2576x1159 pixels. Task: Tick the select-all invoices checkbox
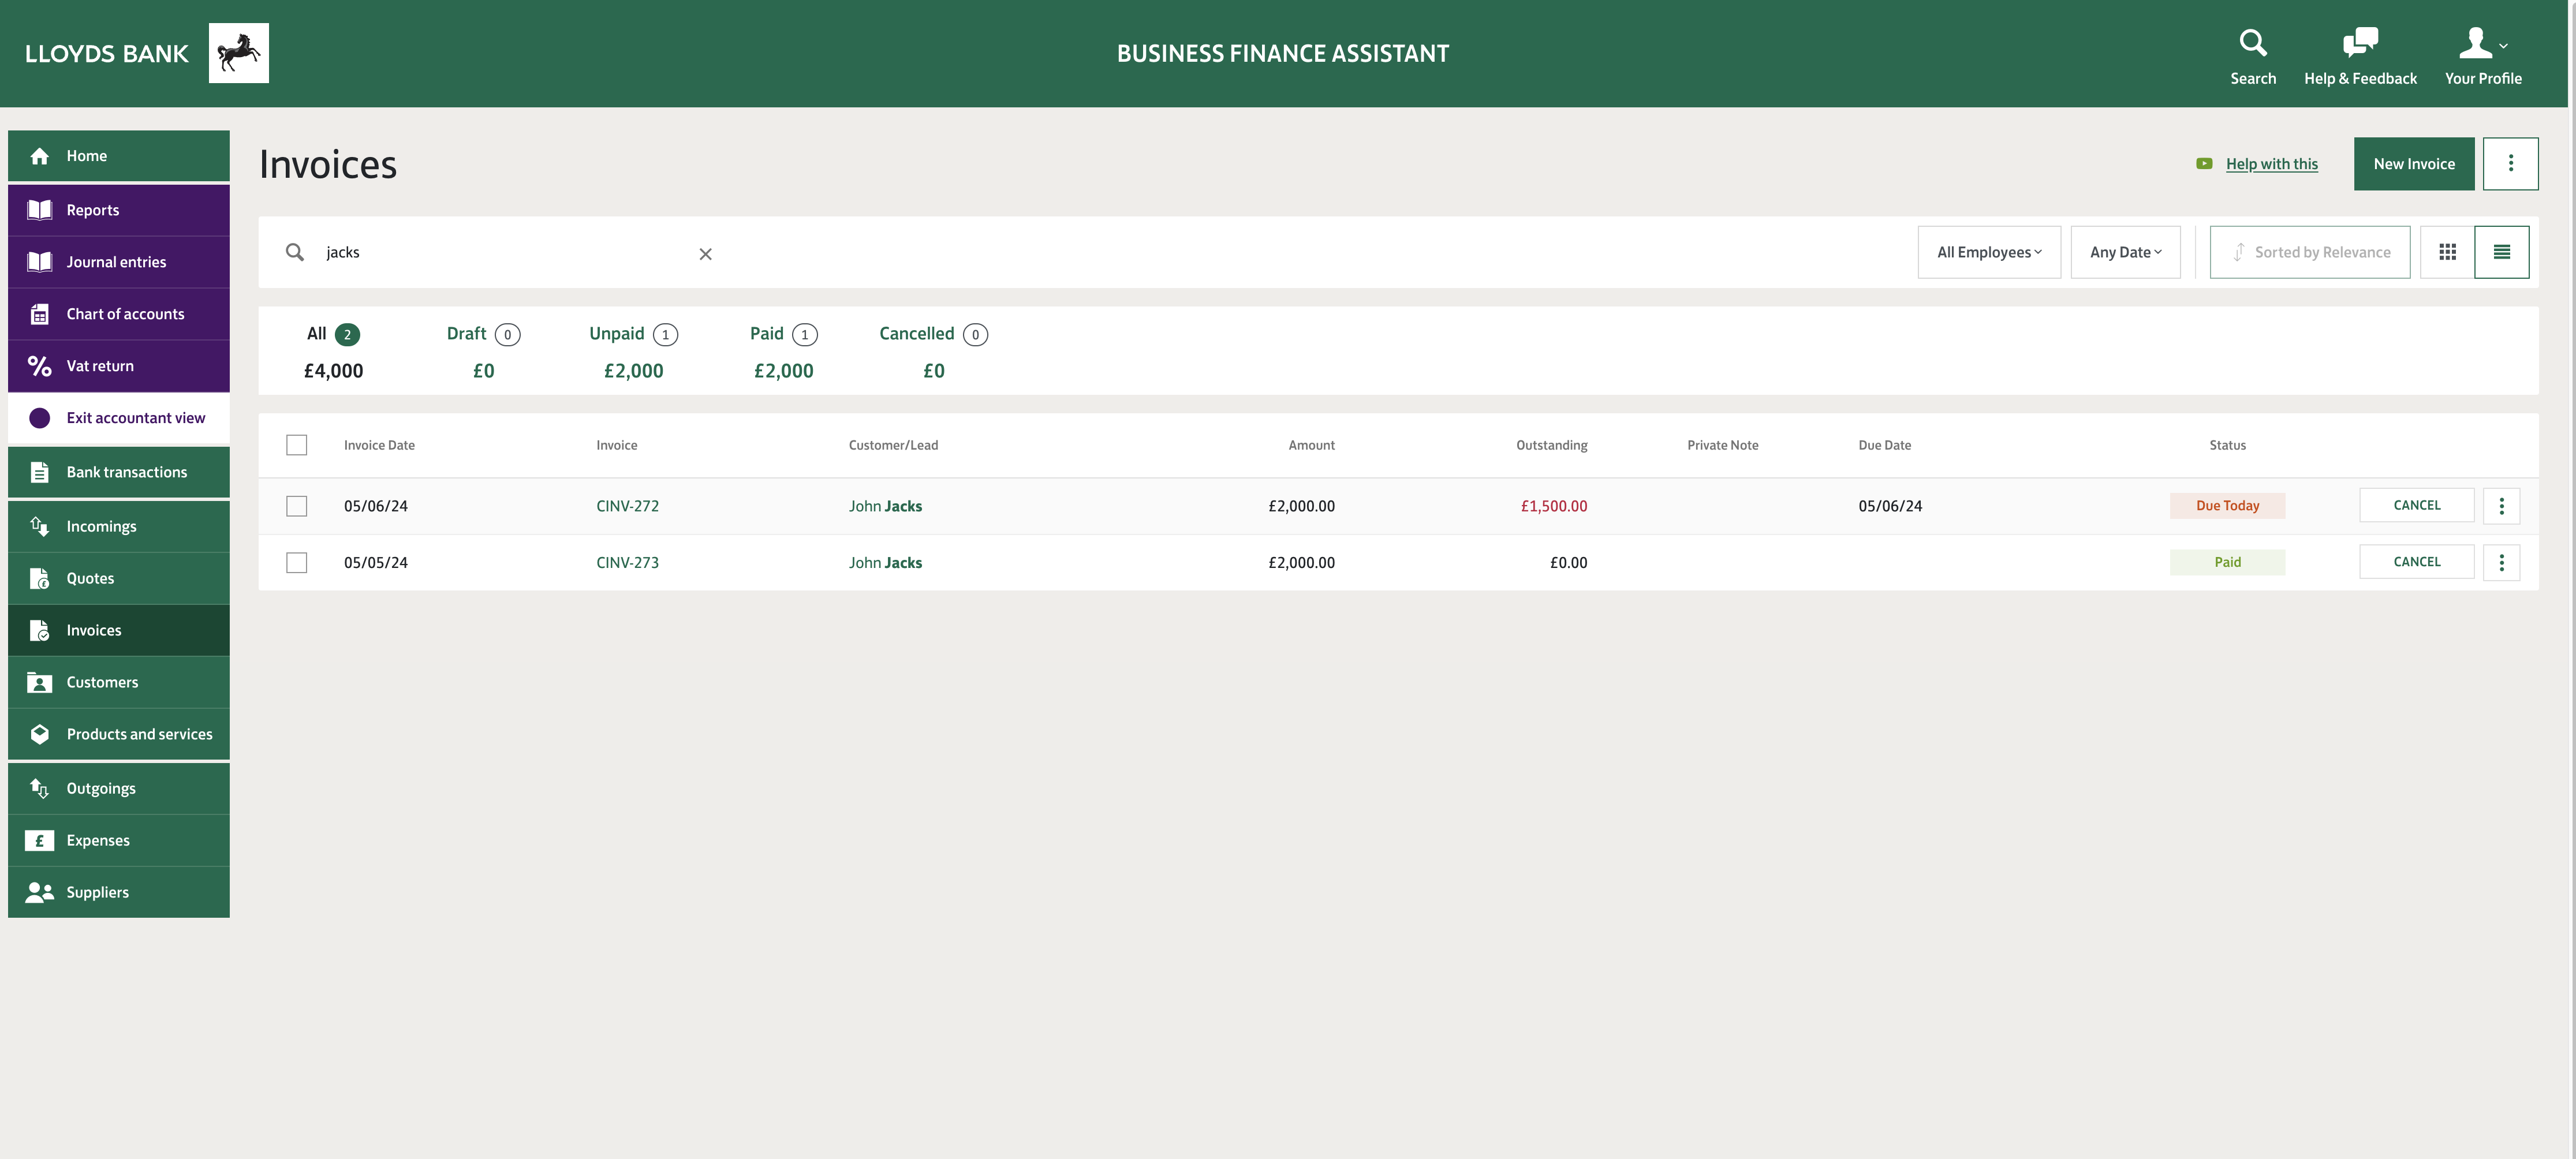click(x=296, y=445)
